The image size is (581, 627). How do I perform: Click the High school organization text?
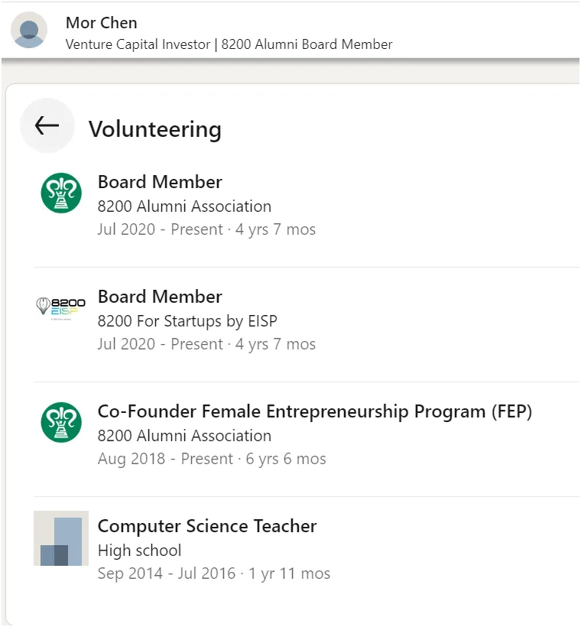tap(139, 551)
